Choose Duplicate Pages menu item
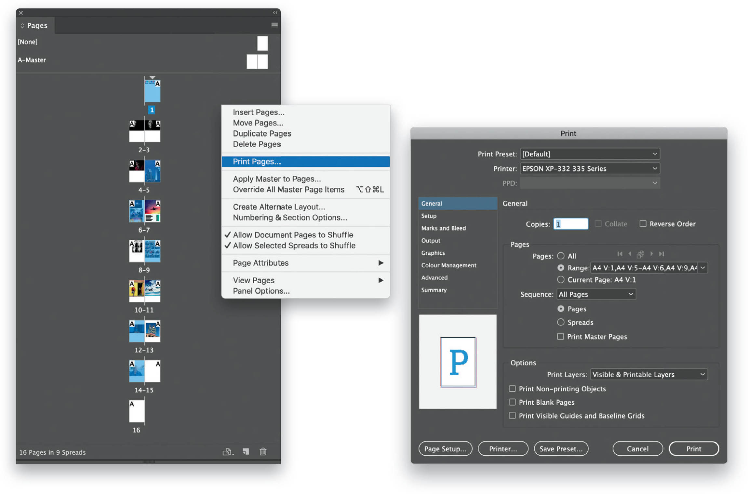 (306, 134)
